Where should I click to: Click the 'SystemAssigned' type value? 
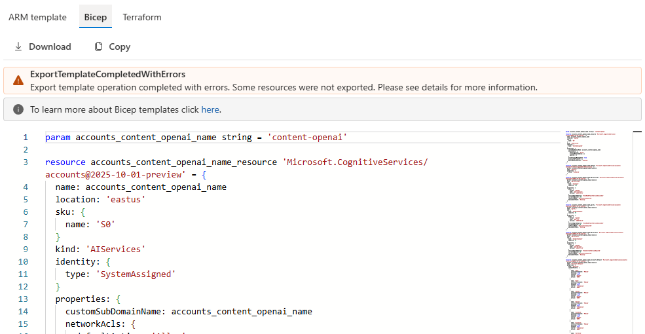pos(136,274)
